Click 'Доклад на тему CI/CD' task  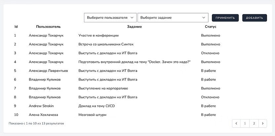click(97, 106)
